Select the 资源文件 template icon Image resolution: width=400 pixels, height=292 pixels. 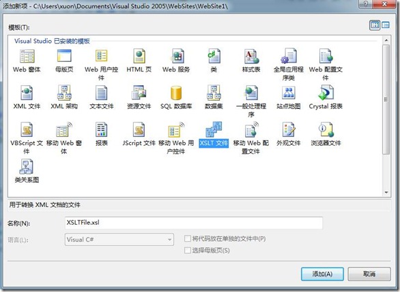pyautogui.click(x=139, y=93)
